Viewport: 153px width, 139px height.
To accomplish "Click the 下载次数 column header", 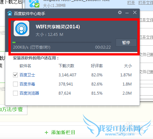I will pos(66,66).
